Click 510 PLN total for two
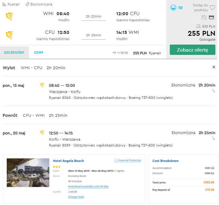The image size is (219, 205). [x=209, y=26]
